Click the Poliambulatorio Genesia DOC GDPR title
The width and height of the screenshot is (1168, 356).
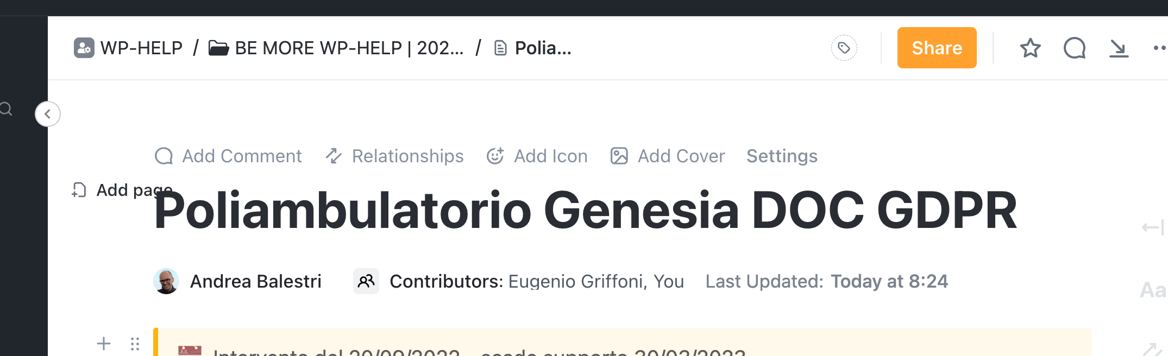pos(585,211)
